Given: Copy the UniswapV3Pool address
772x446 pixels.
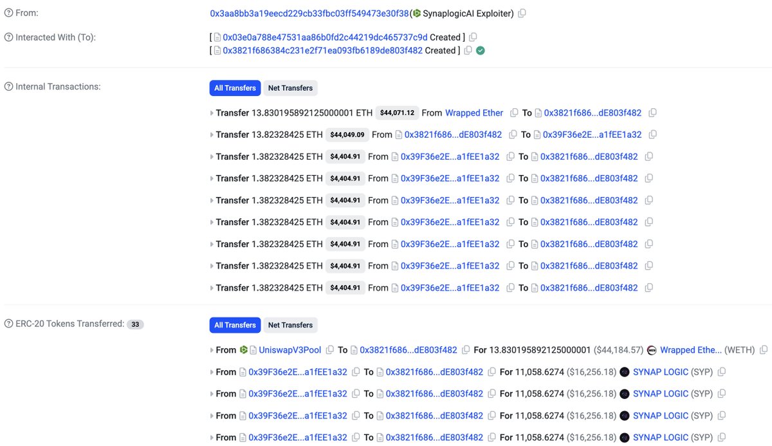Looking at the screenshot, I should pos(330,350).
